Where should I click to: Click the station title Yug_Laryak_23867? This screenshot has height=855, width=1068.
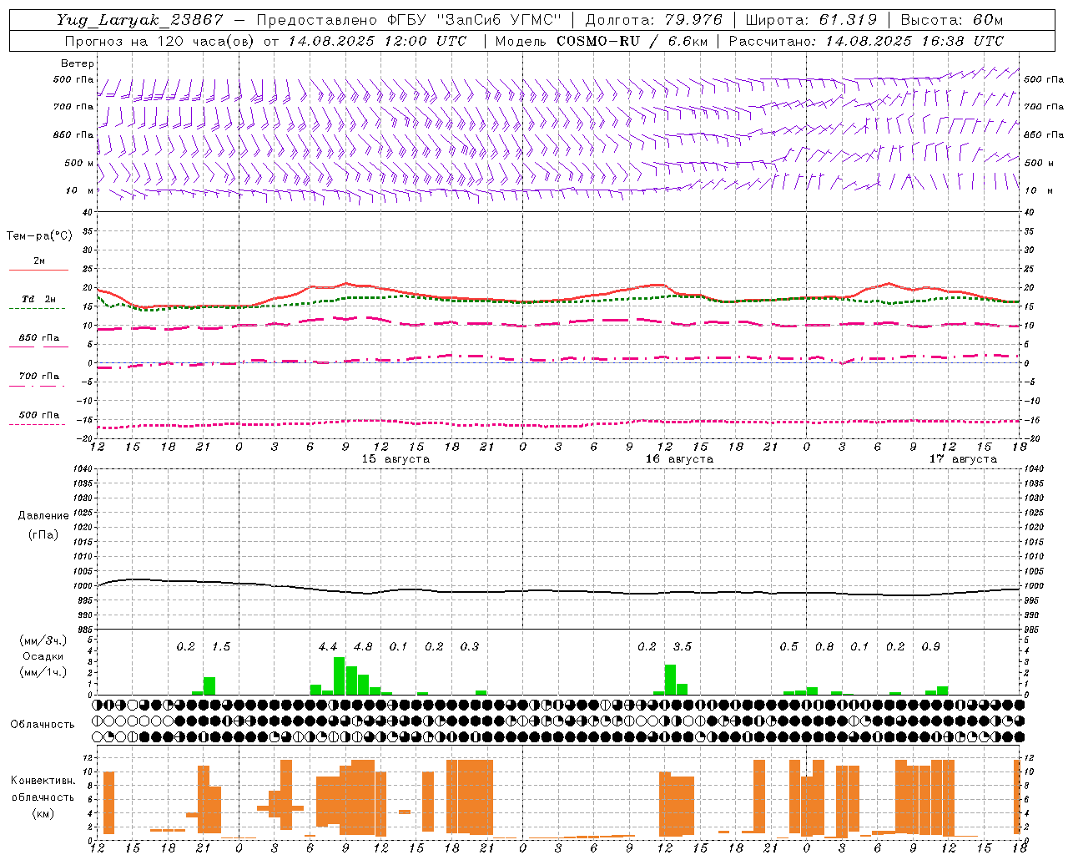[140, 20]
